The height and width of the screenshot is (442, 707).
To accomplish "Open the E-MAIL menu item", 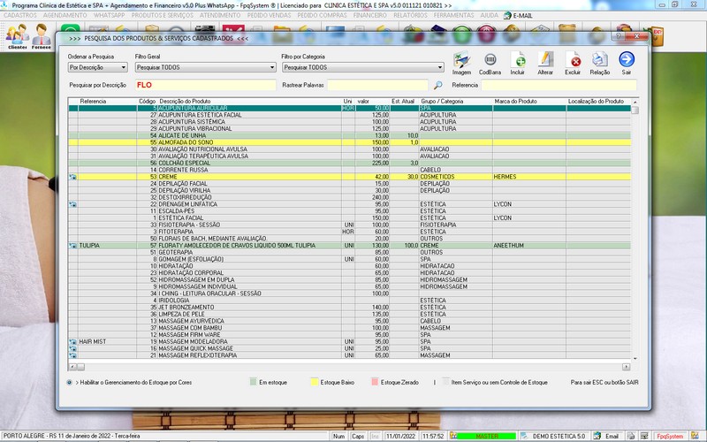I will (518, 15).
